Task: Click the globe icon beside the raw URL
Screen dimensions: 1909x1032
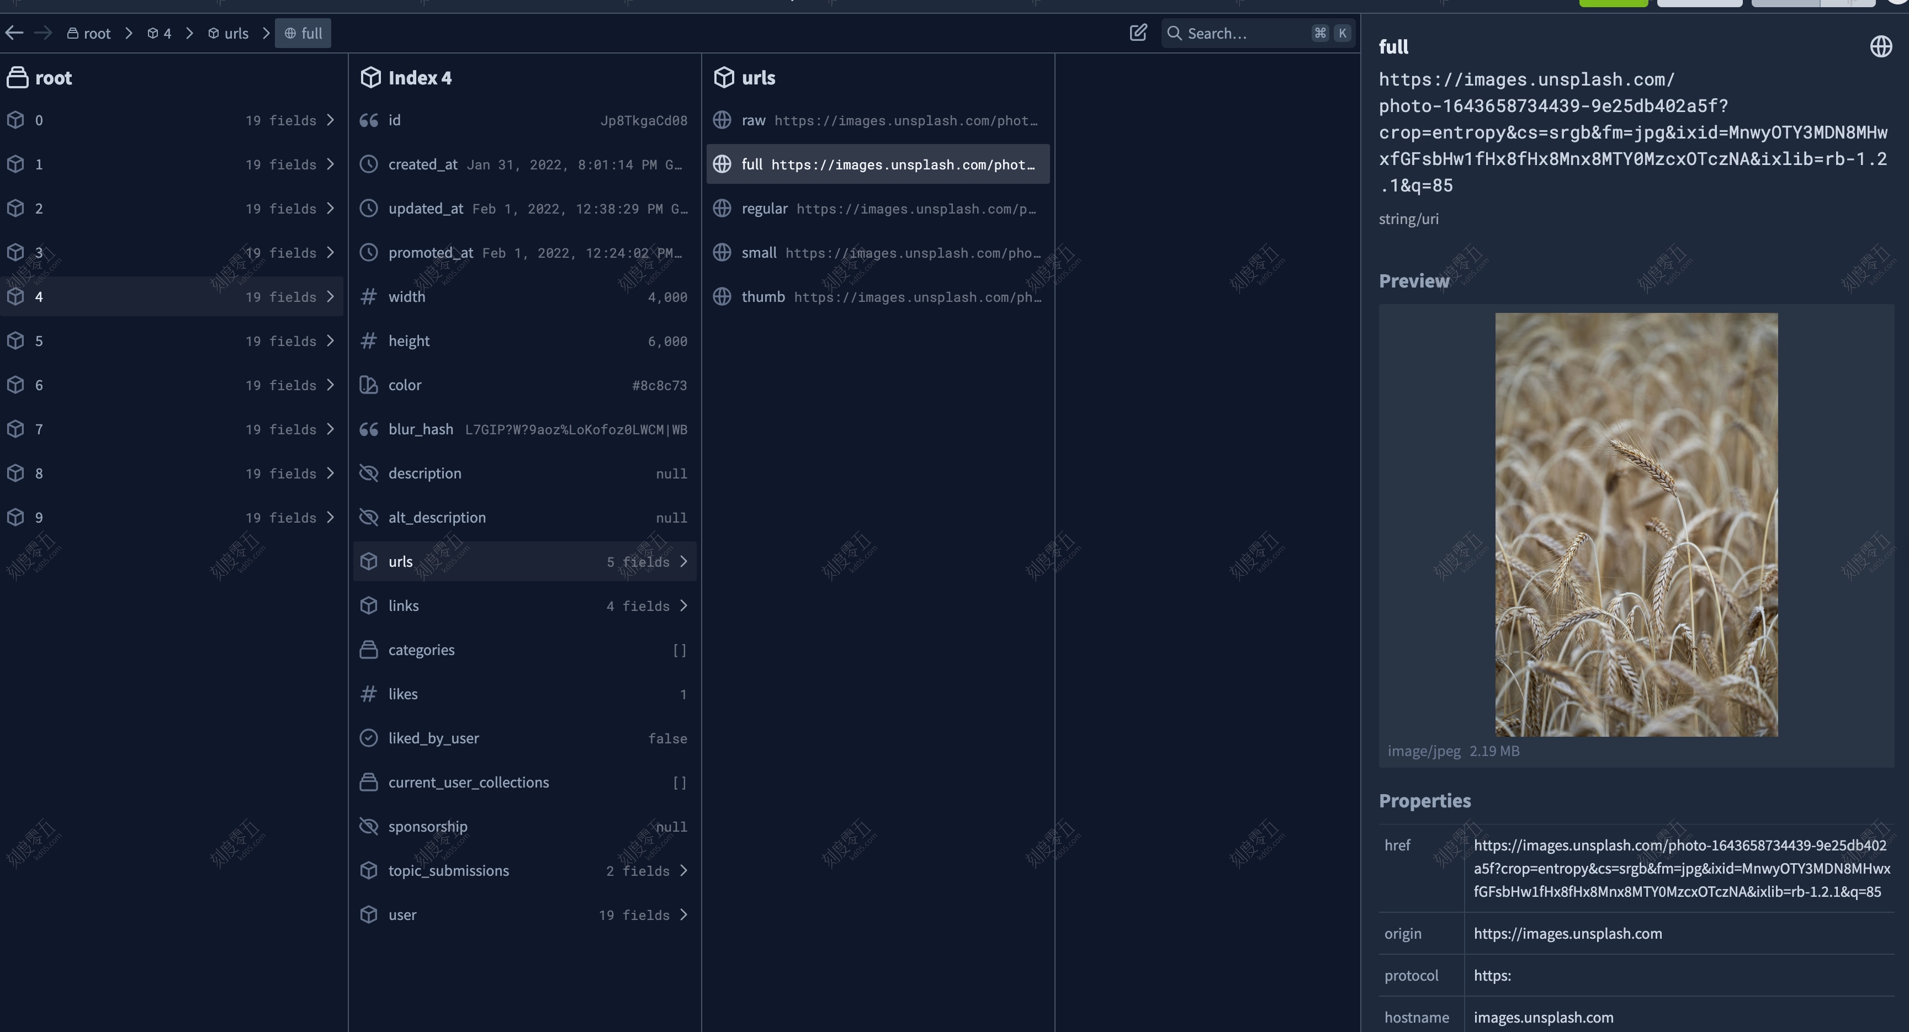Action: [x=722, y=120]
